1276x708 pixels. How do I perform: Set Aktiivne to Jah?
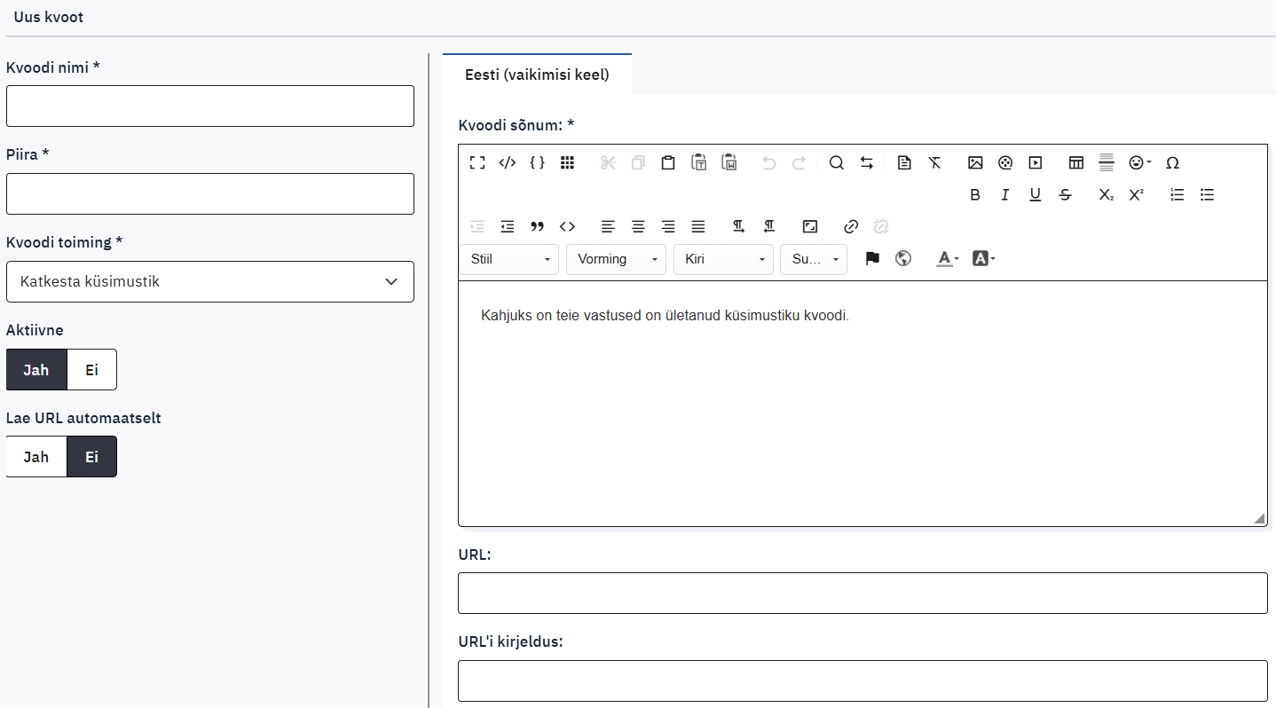(x=36, y=370)
